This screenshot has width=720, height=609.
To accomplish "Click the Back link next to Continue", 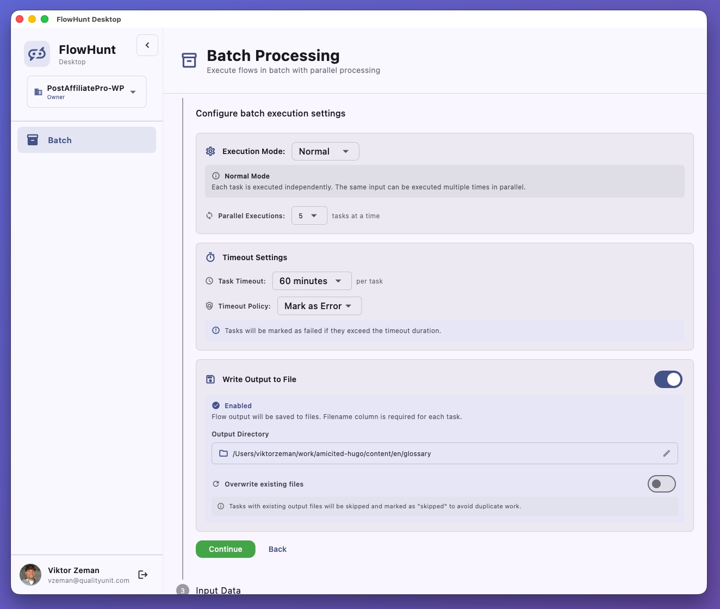I will point(277,549).
